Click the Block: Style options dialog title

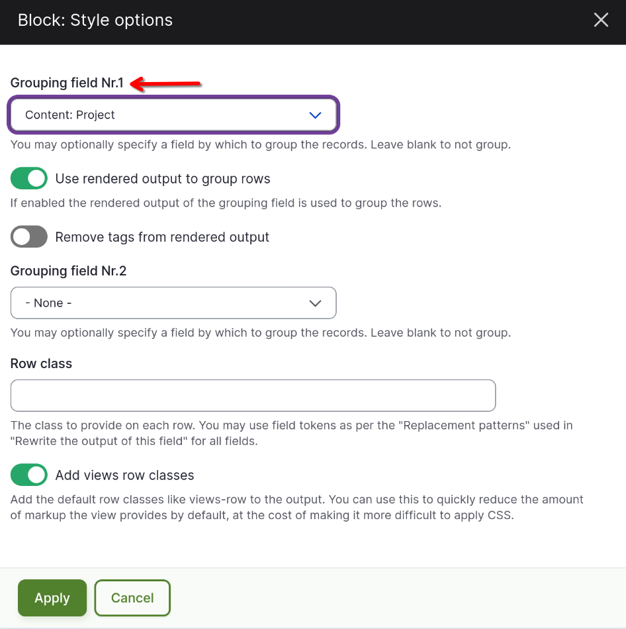pyautogui.click(x=95, y=20)
